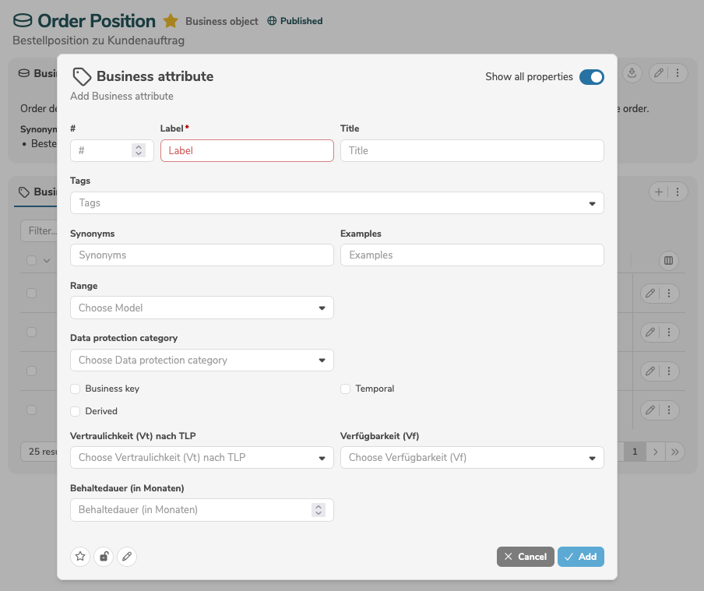Viewport: 704px width, 591px height.
Task: Enable the Temporal checkbox
Action: [x=345, y=389]
